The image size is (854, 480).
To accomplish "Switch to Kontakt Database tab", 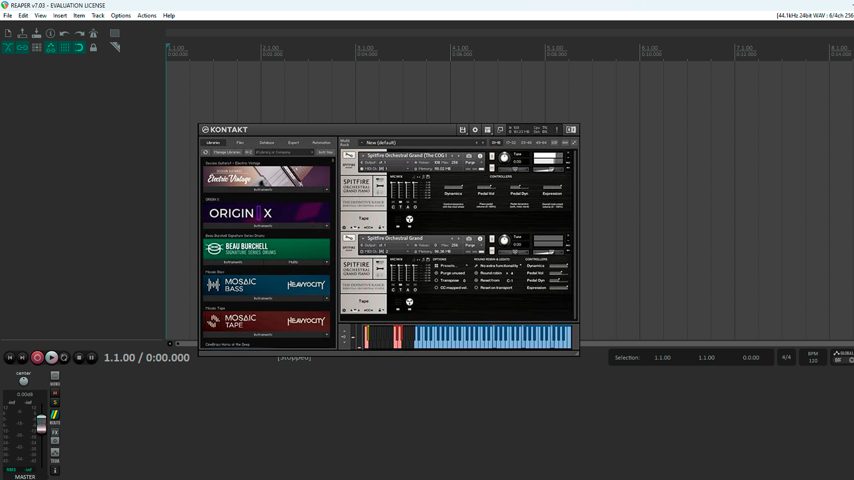I will (267, 142).
